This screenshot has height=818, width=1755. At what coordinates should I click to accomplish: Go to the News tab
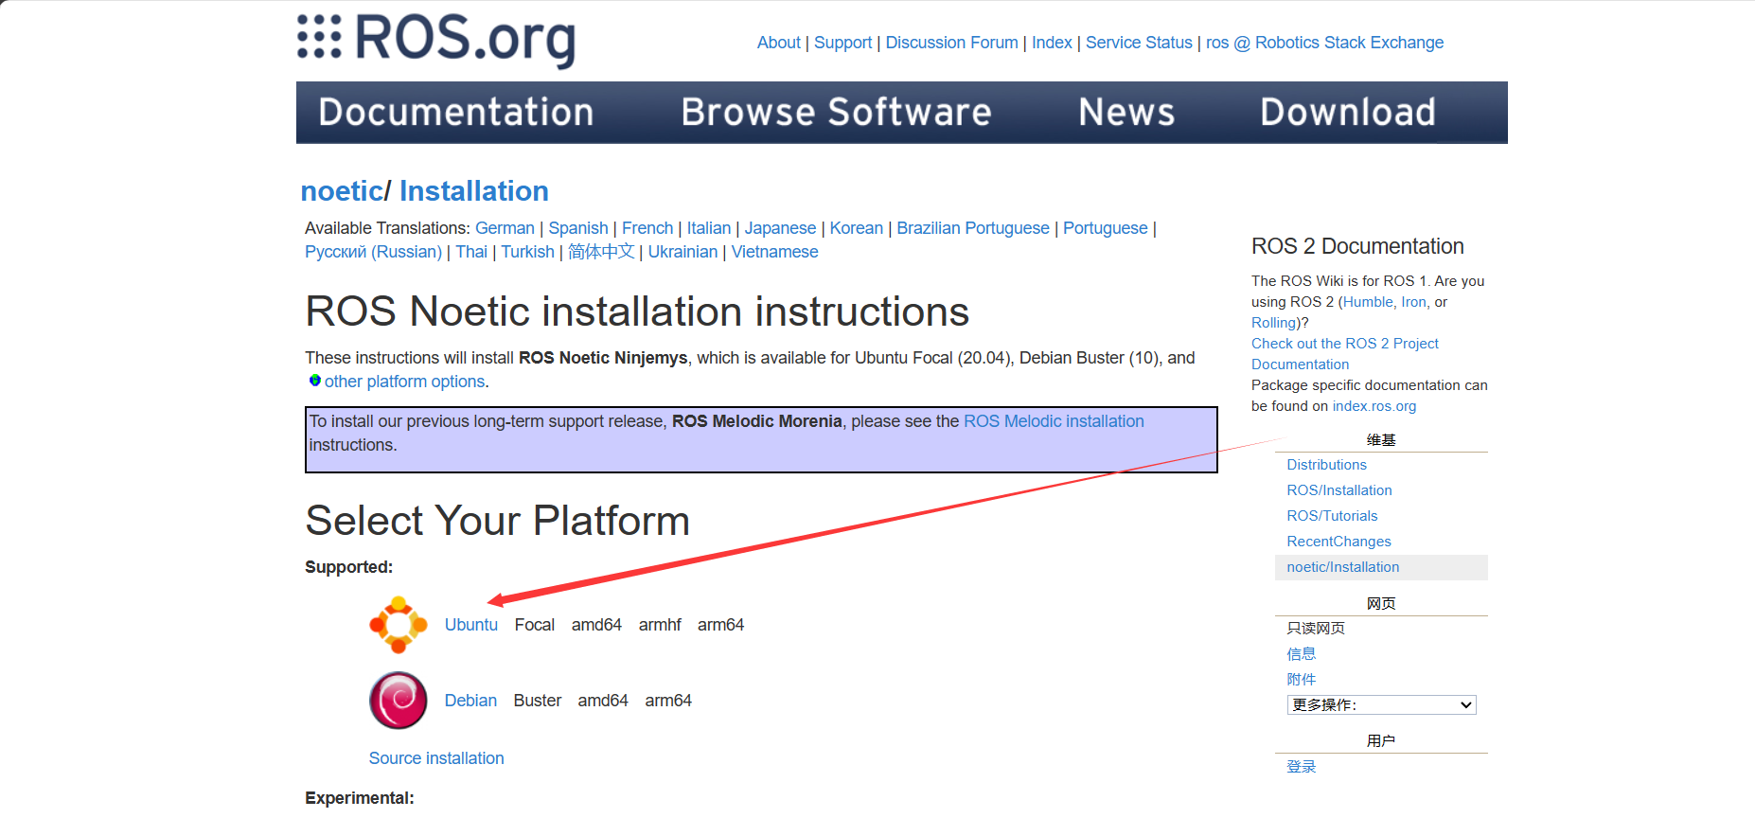point(1126,113)
